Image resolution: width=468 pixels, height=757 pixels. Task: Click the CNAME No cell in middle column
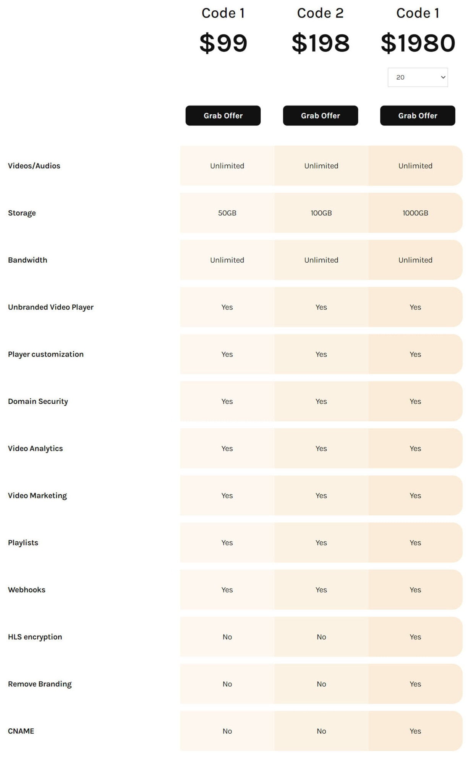(321, 731)
